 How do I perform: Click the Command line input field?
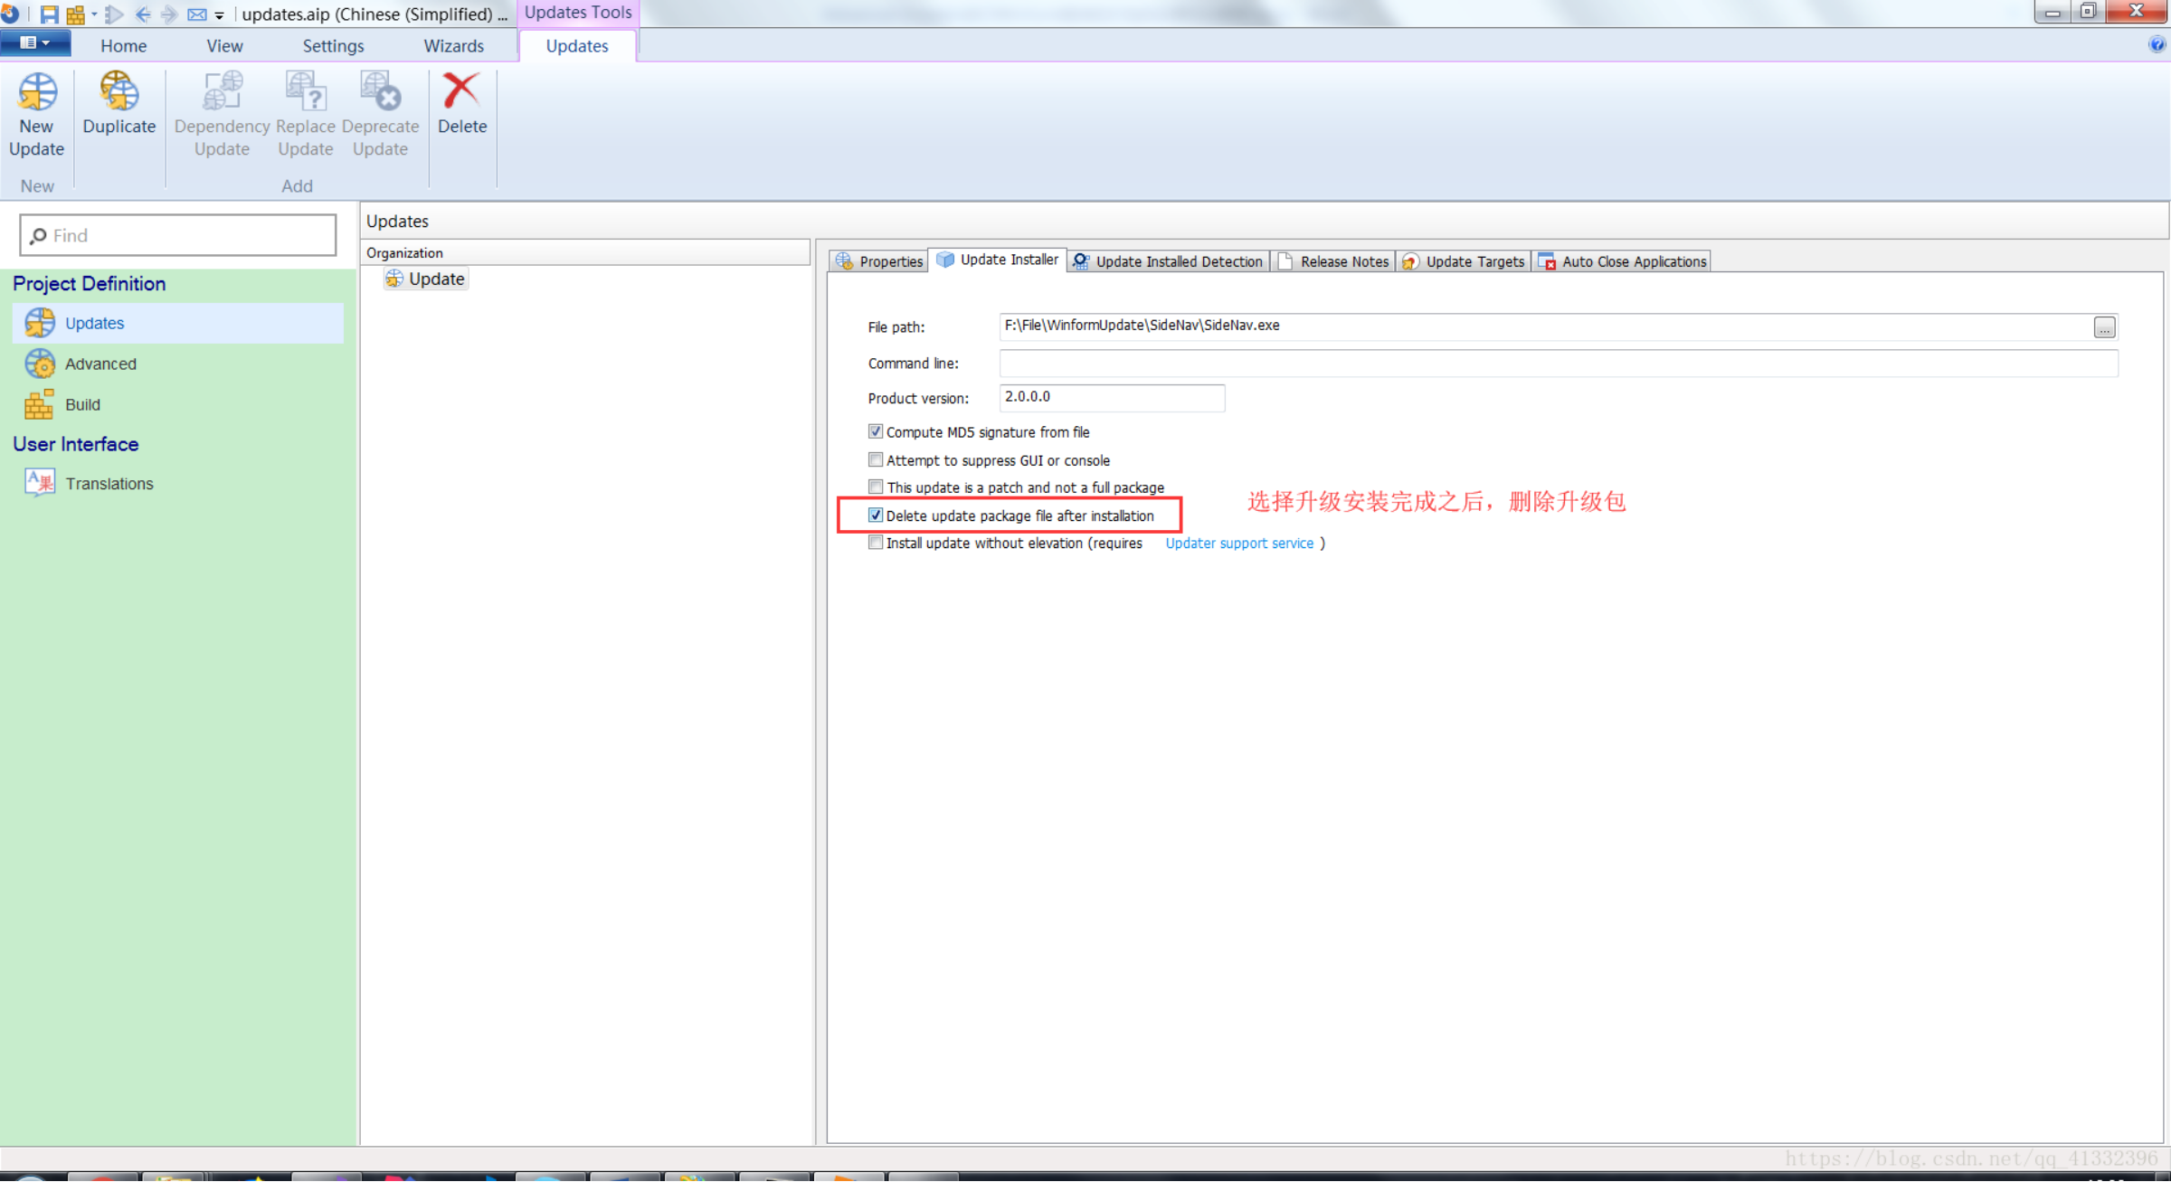point(1557,363)
